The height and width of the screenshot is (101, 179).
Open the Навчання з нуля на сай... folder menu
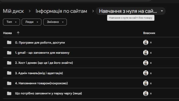131,11
